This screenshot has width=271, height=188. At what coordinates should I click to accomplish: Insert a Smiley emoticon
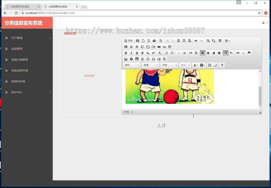point(148,59)
